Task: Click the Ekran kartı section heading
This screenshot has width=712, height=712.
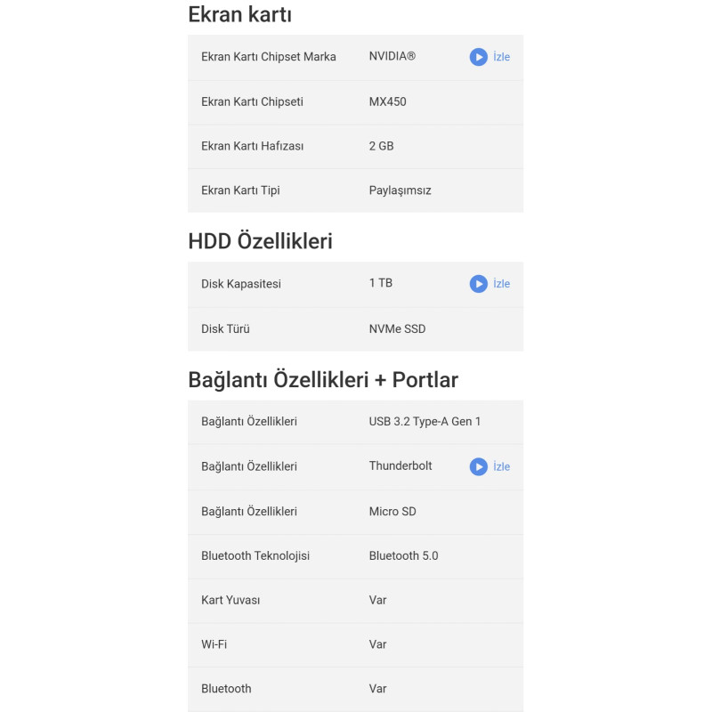Action: [x=239, y=14]
